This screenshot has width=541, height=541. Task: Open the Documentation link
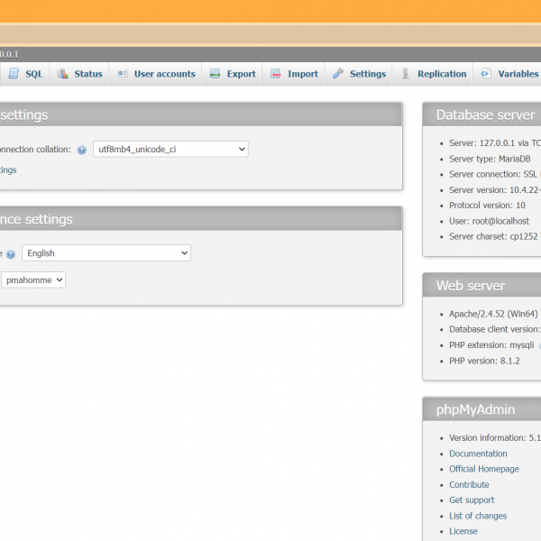click(478, 454)
